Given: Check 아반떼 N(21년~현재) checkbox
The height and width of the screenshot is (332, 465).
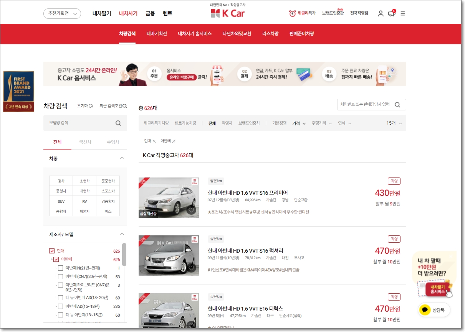Looking at the screenshot, I should pos(60,268).
